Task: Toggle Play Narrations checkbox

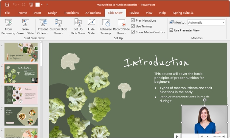Action: click(133, 20)
